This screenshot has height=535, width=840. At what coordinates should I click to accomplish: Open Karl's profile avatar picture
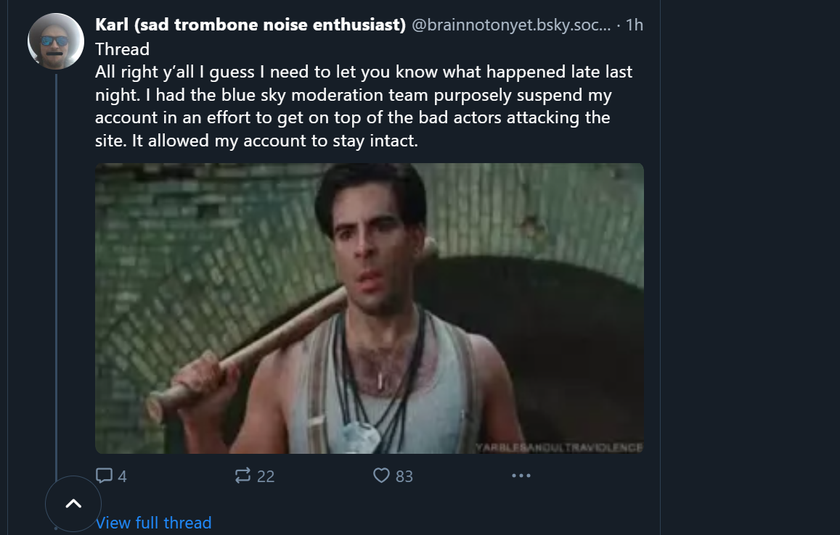[56, 41]
